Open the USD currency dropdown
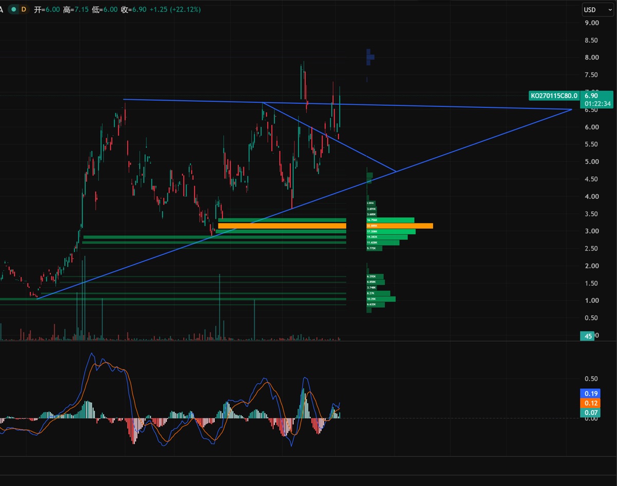617x486 pixels. click(x=596, y=10)
